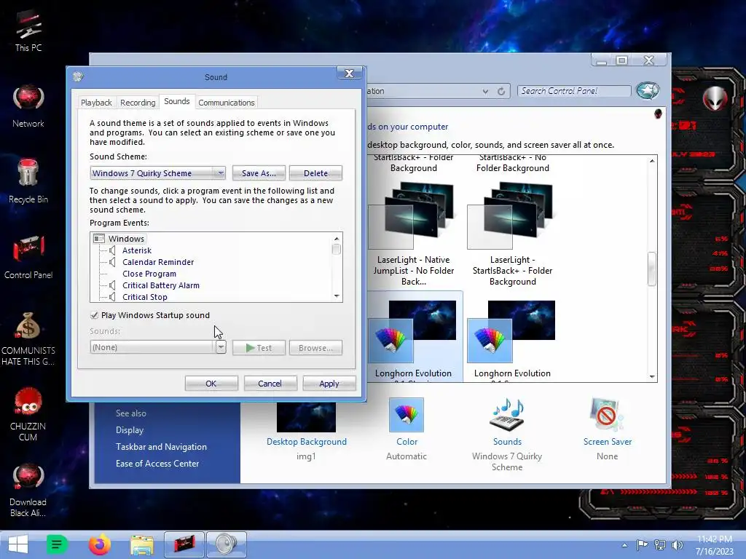The image size is (746, 559).
Task: Switch to the Recording tab
Action: click(x=138, y=103)
